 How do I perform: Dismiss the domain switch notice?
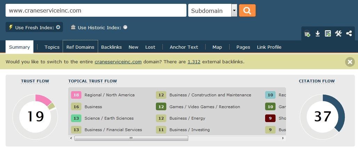[x=350, y=62]
